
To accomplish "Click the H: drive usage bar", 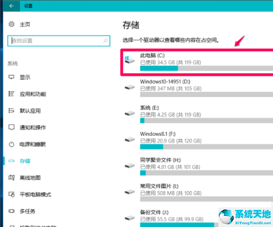I will click(207, 173).
